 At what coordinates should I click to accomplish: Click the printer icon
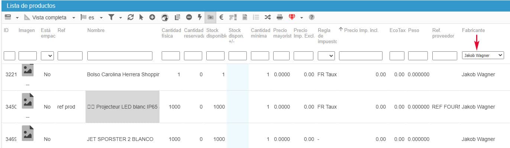tap(280, 17)
